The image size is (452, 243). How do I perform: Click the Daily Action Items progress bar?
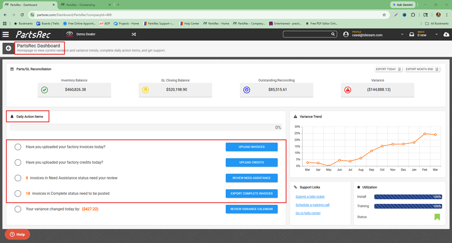tap(146, 128)
